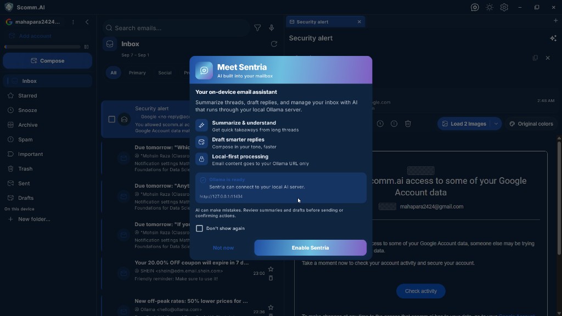
Task: Click the Local-first processing lock icon
Action: point(201,159)
